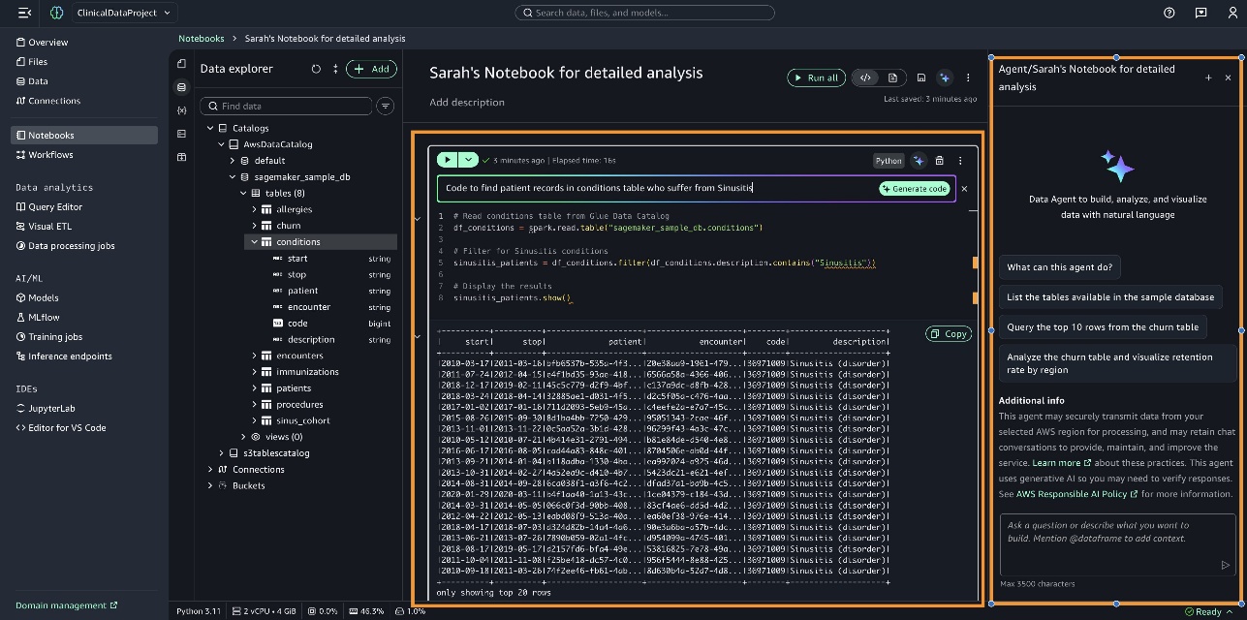Open Query Editor from left navigation
Screen dimensions: 1247x620
click(55, 206)
